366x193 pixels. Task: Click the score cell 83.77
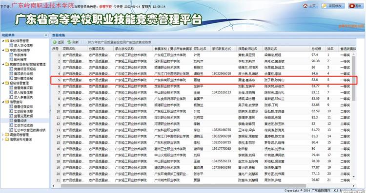[316, 86]
